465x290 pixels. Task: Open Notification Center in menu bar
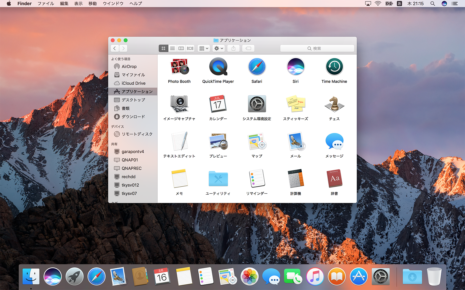455,4
